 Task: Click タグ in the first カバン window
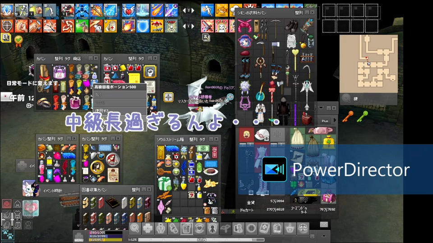pos(68,58)
